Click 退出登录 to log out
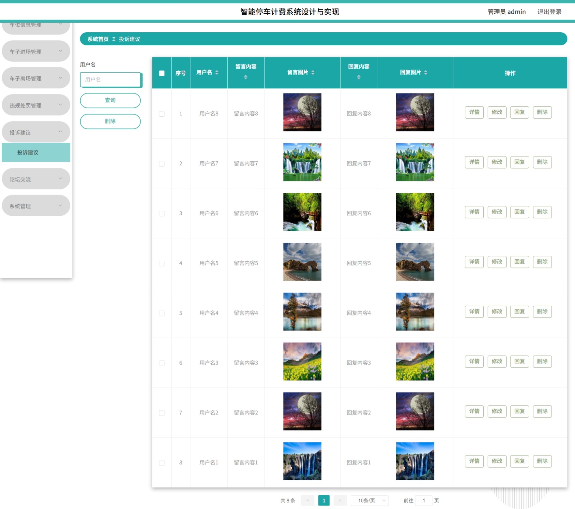The width and height of the screenshot is (575, 509). click(550, 12)
